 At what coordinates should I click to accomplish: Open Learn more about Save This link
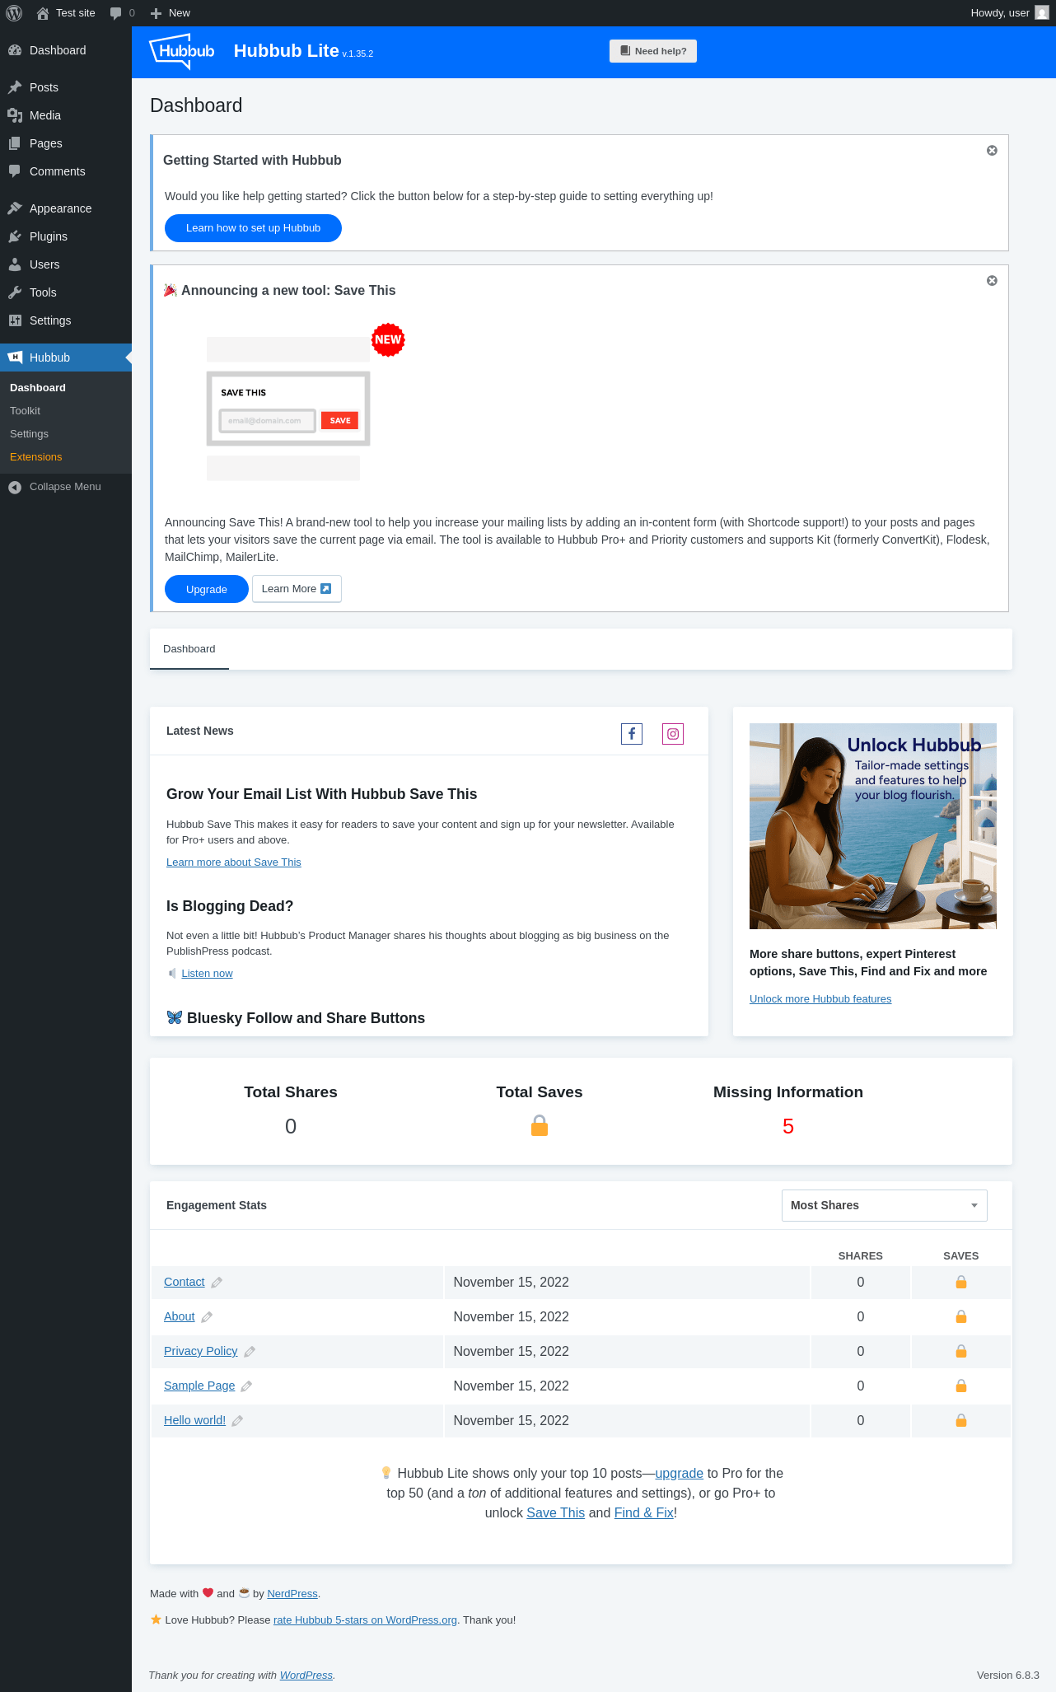234,862
